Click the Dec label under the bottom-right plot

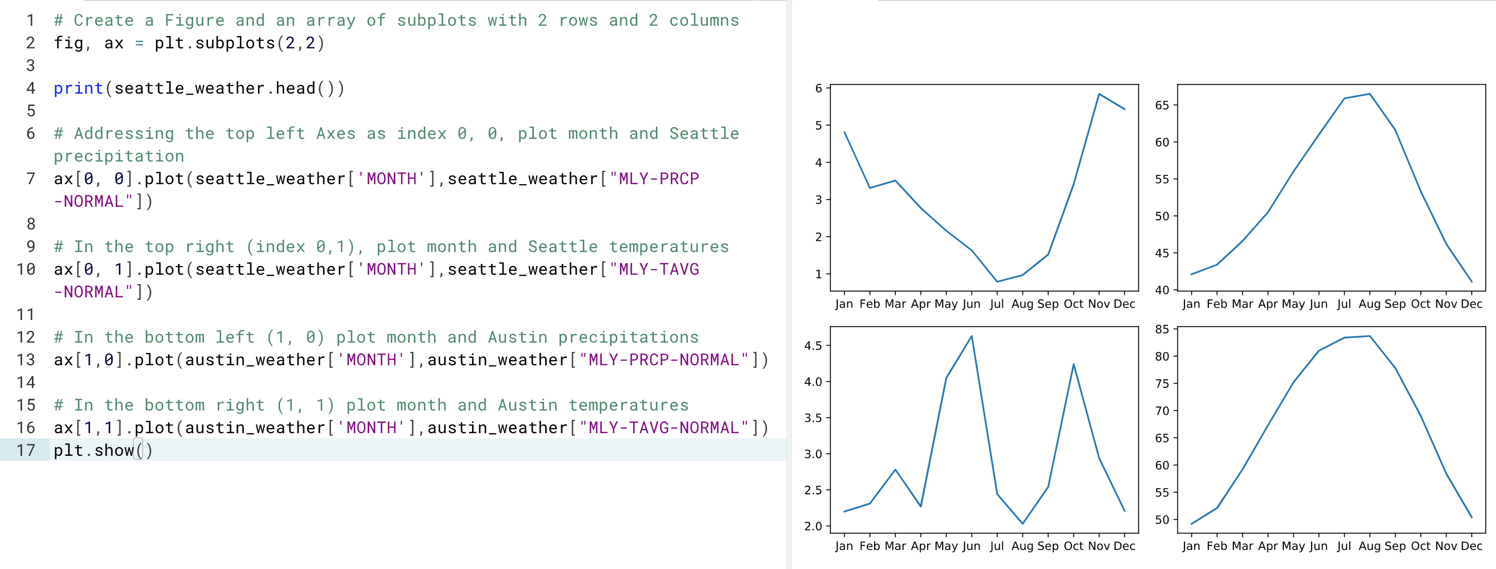[x=1471, y=546]
